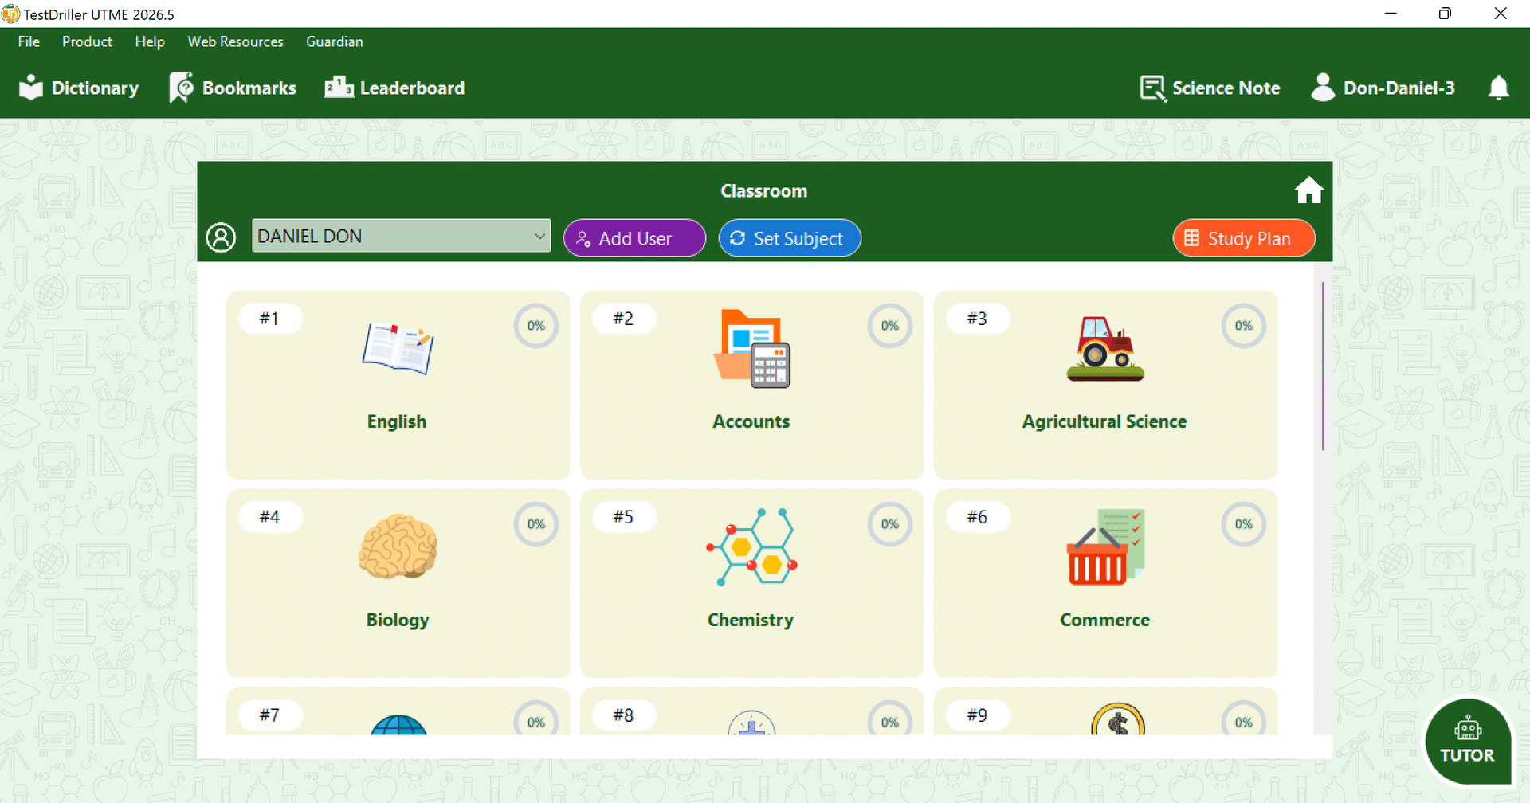Open the Guardian menu
1530x803 pixels.
click(335, 41)
